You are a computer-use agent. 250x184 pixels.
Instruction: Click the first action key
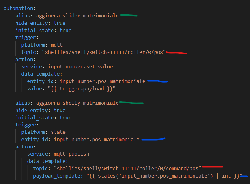tap(24, 59)
